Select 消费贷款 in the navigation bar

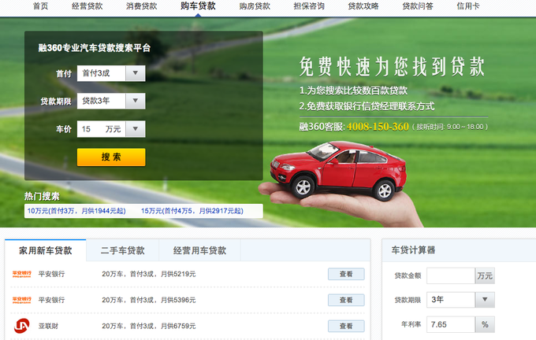coord(142,6)
